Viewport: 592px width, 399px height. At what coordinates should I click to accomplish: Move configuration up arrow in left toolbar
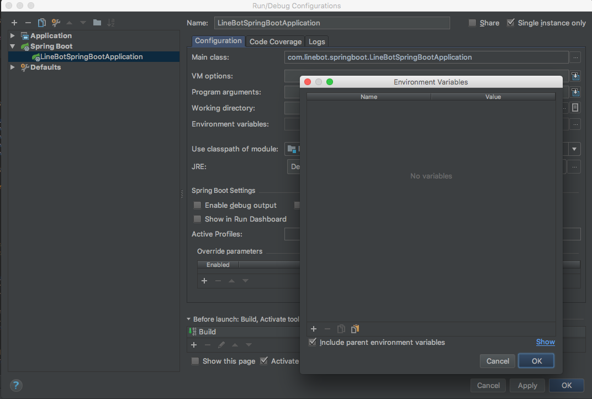tap(70, 23)
